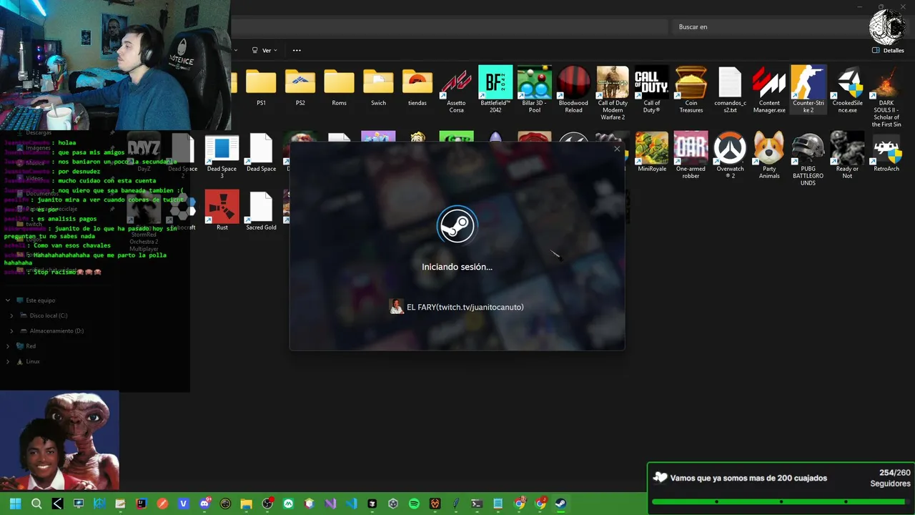
Task: Launch the Ready or Not shortcut
Action: (847, 155)
